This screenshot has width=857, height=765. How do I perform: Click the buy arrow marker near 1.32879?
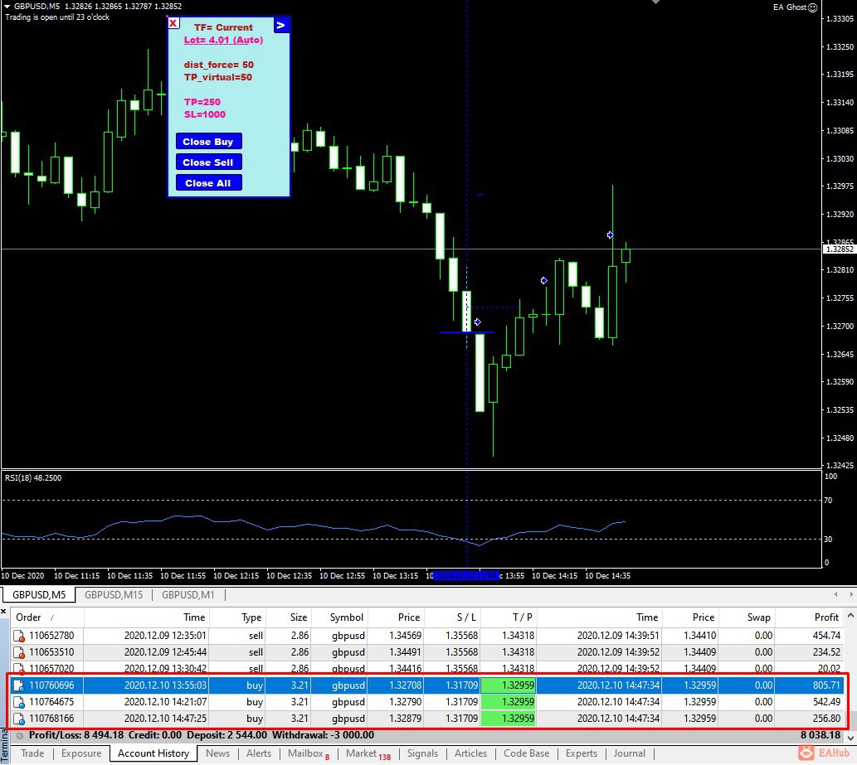coord(611,235)
